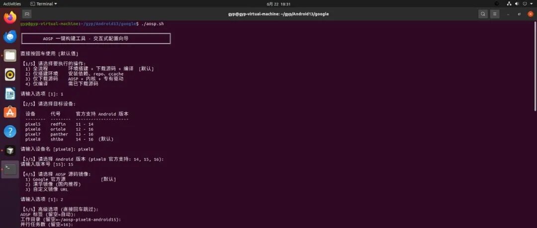Click mirror option 1) Google 官方源

click(71, 179)
